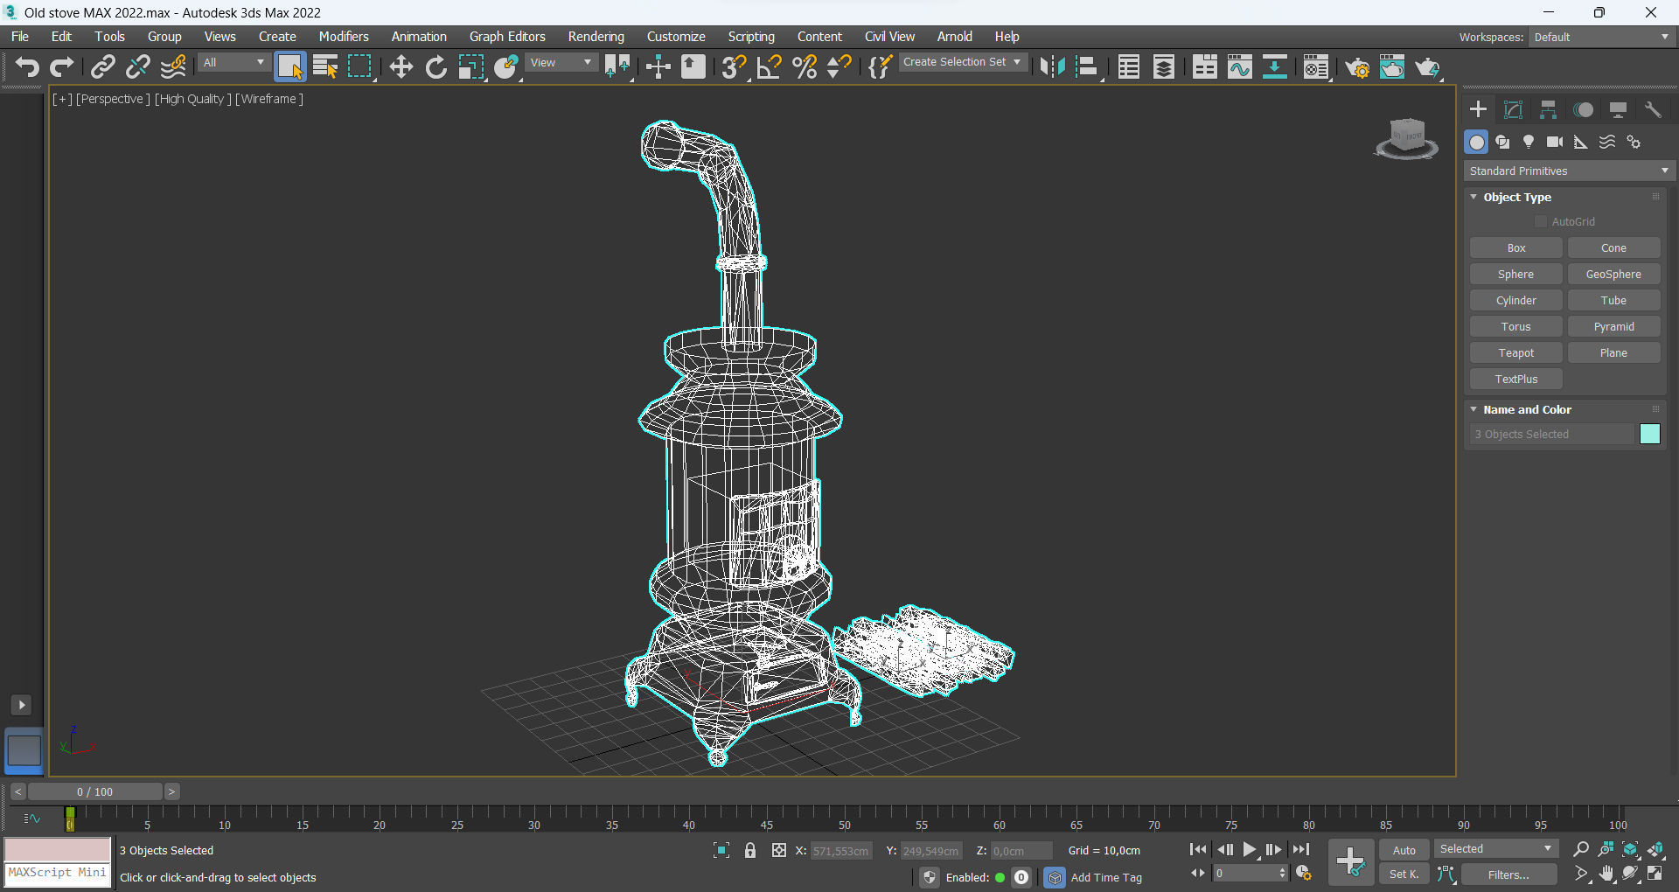
Task: Open Create Selection Set dropdown
Action: (962, 62)
